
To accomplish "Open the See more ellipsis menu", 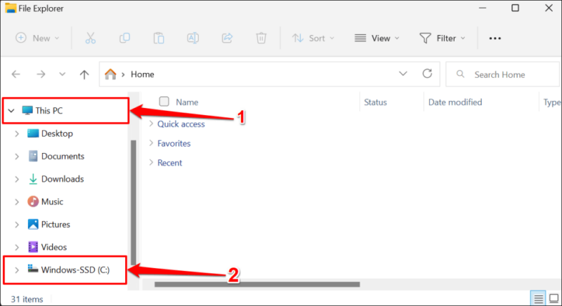I will tap(495, 39).
